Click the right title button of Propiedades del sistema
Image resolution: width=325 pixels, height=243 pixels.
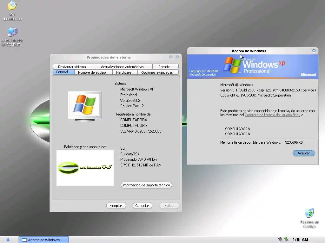177,57
